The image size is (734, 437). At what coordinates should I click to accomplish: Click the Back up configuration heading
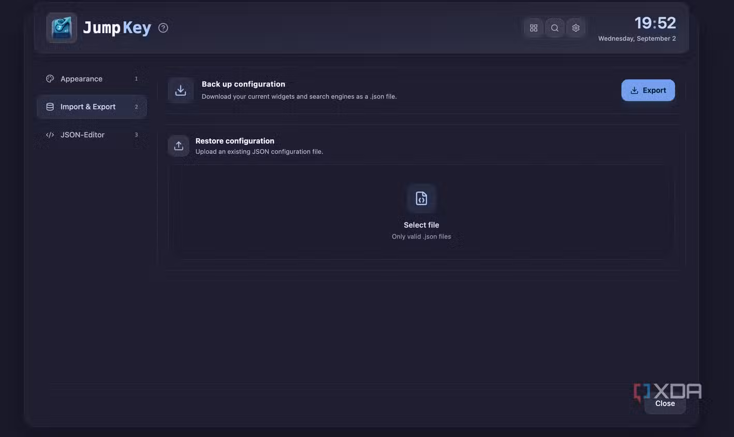(x=243, y=84)
